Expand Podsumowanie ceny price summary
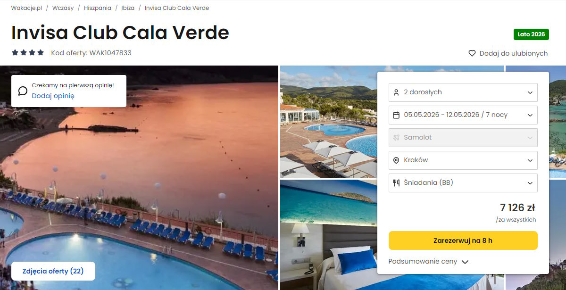566x290 pixels. click(428, 261)
